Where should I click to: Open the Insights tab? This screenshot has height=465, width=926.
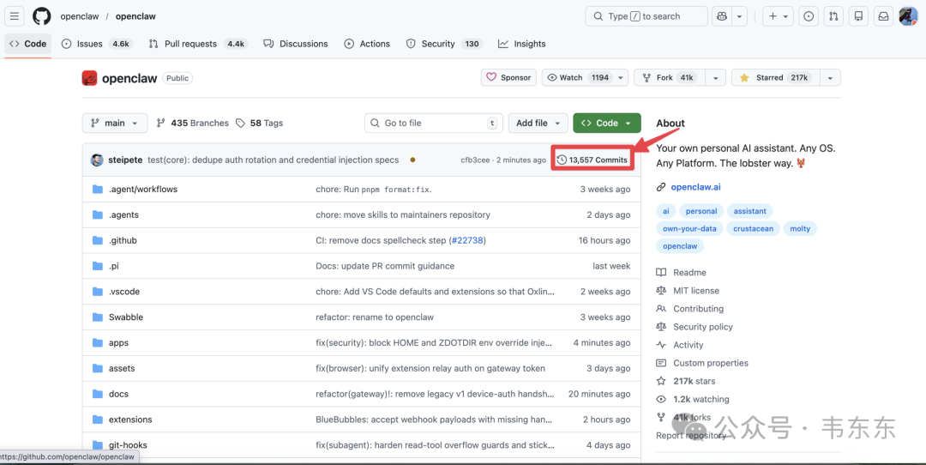tap(521, 44)
